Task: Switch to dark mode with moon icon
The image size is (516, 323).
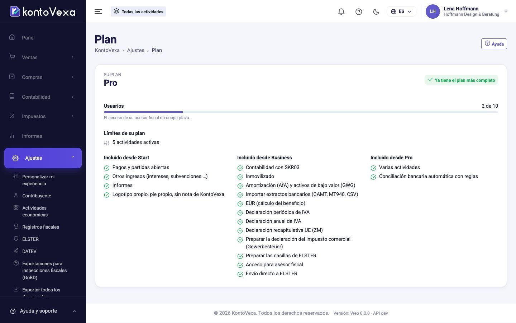Action: point(376,11)
